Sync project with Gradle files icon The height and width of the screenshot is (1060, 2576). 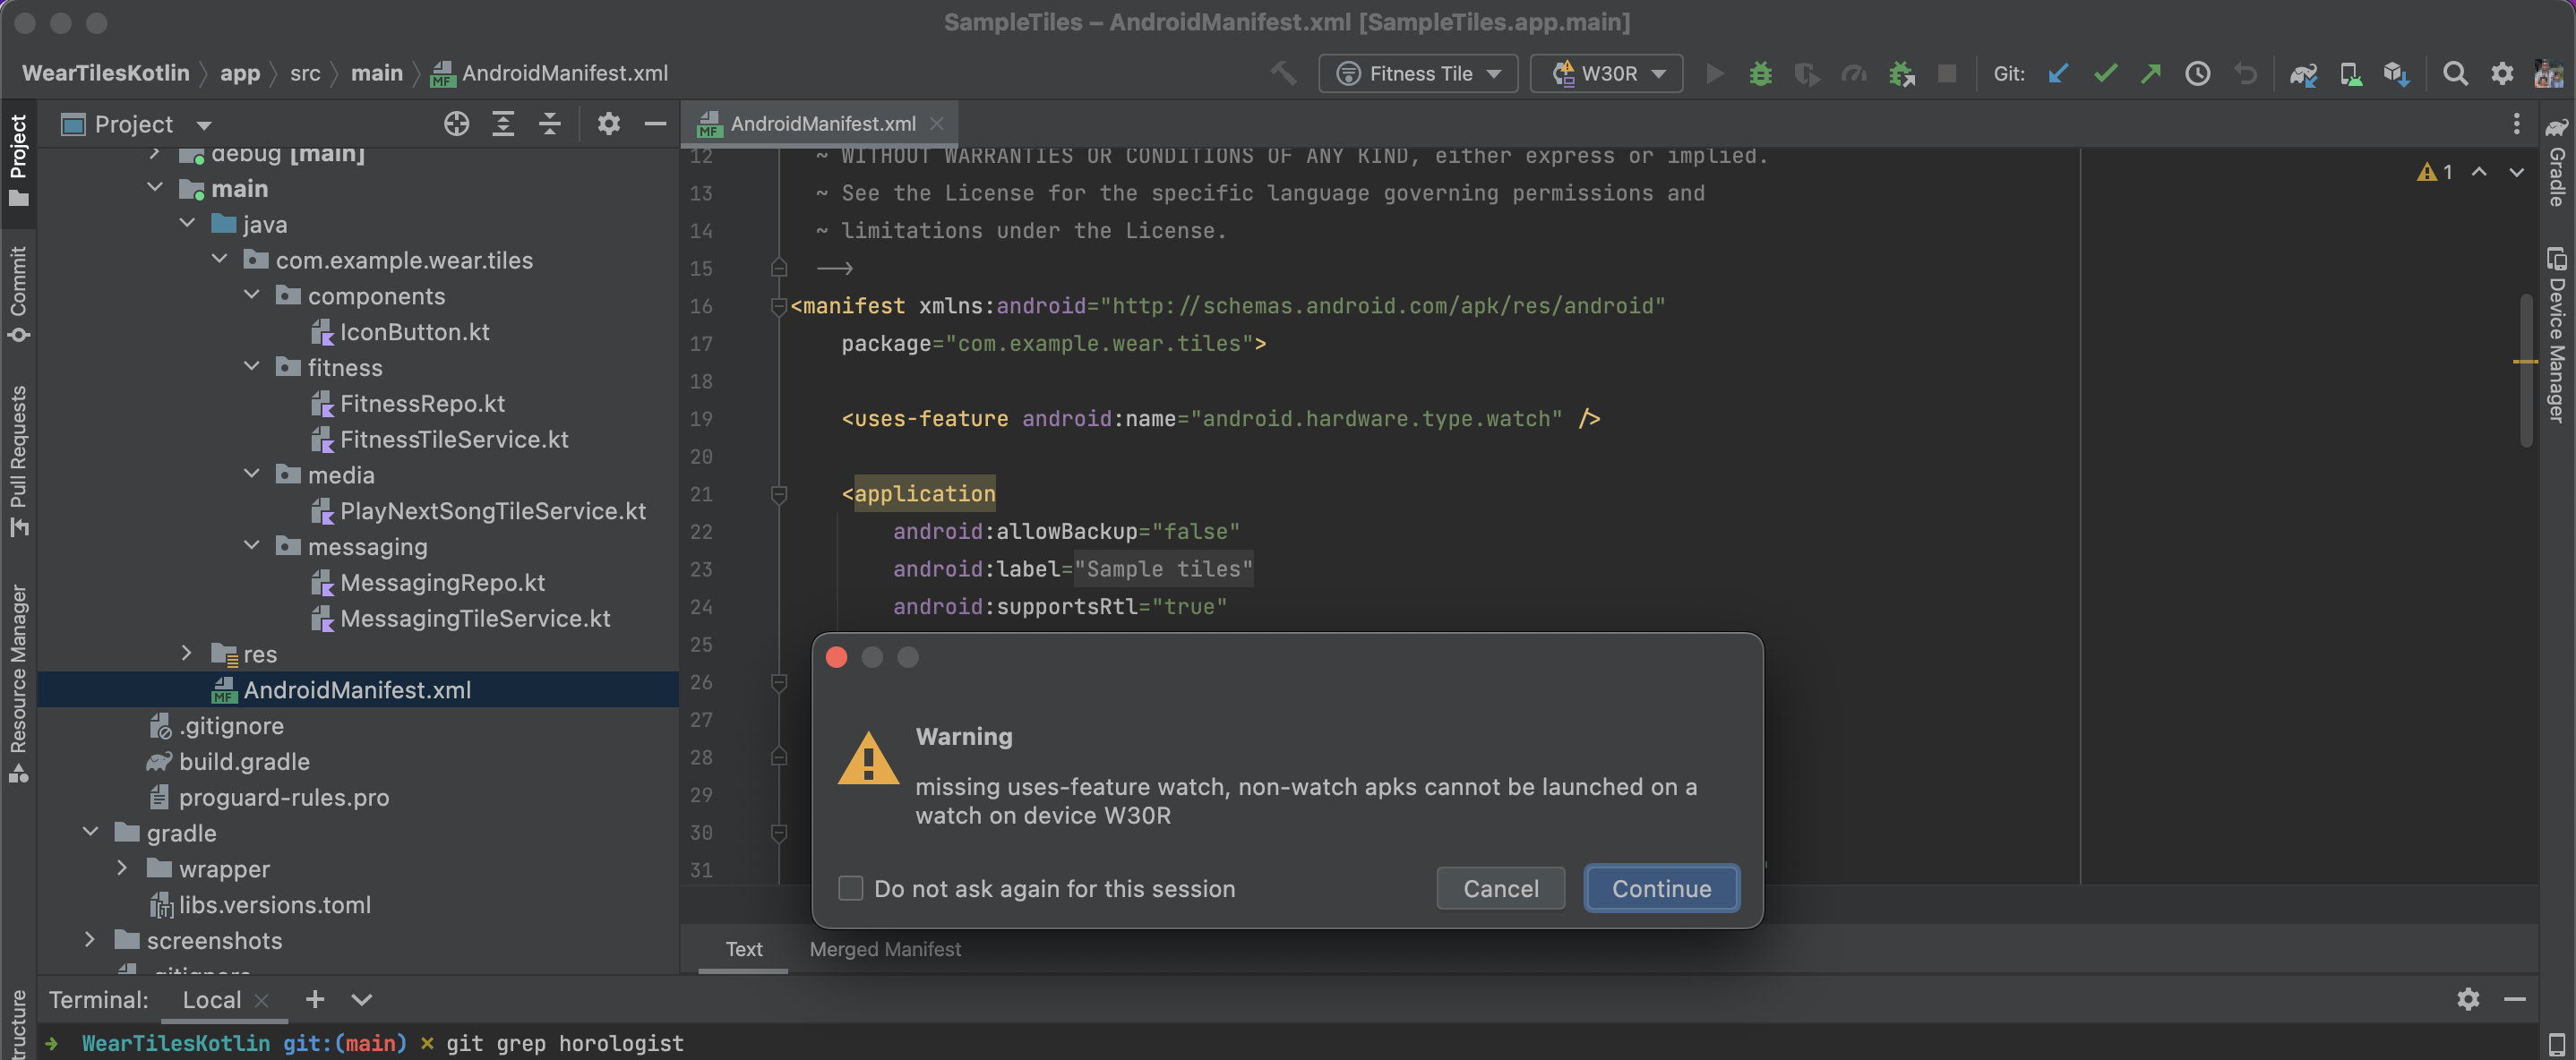coord(2303,73)
